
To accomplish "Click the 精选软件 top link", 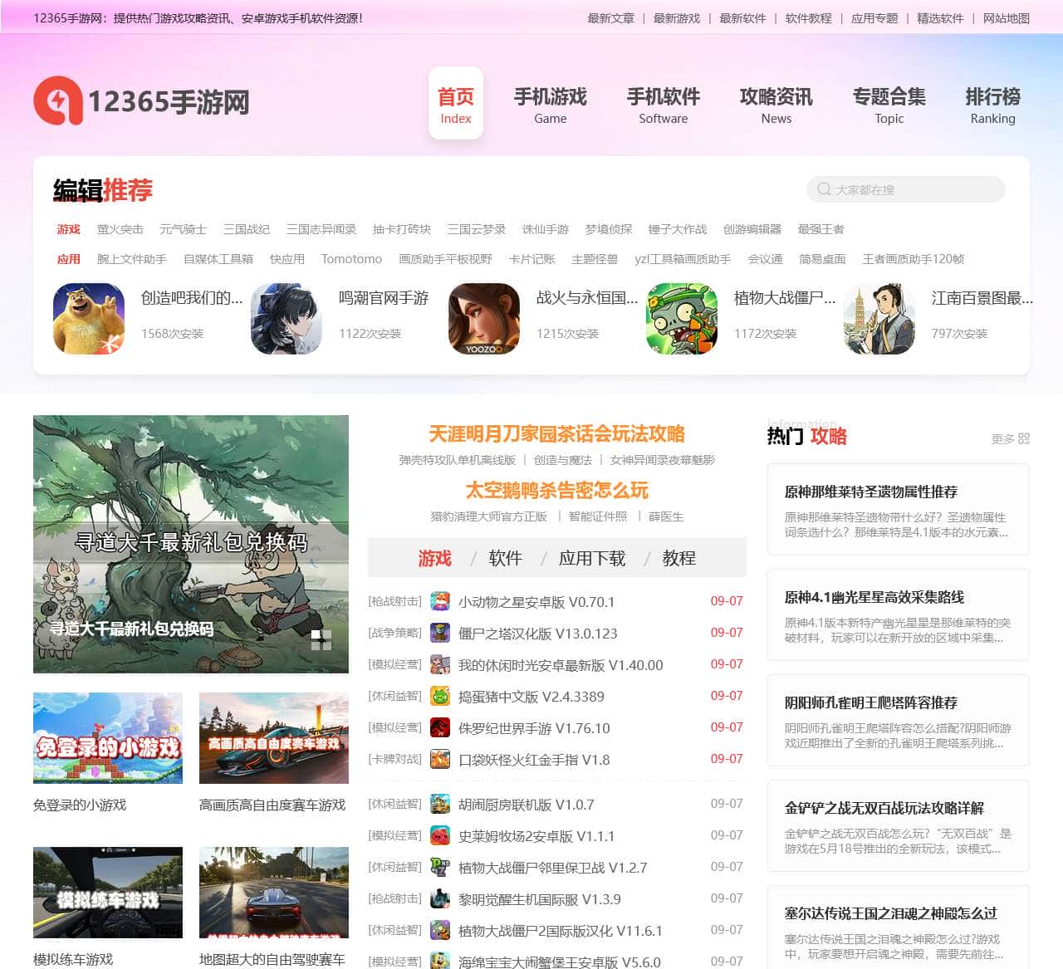I will coord(940,18).
